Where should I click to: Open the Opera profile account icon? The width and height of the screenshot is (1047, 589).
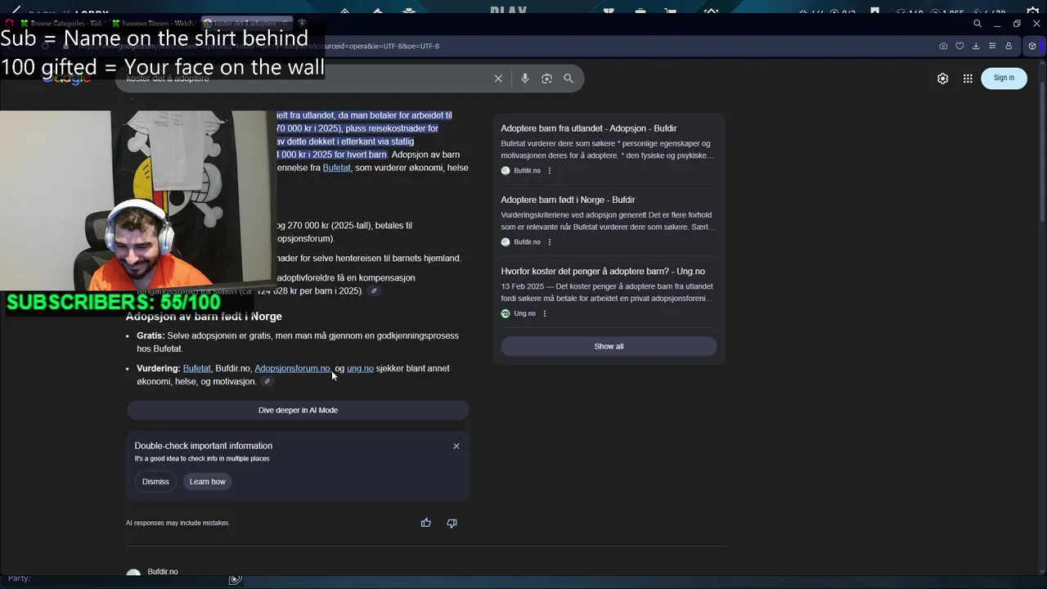click(x=1009, y=46)
